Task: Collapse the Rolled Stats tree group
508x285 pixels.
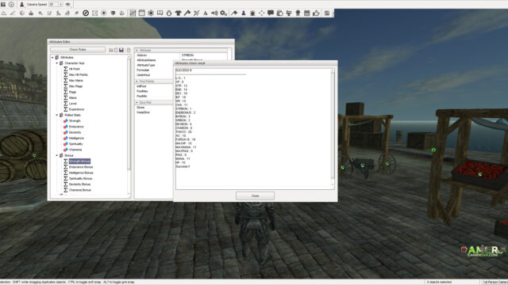Action: [56, 115]
